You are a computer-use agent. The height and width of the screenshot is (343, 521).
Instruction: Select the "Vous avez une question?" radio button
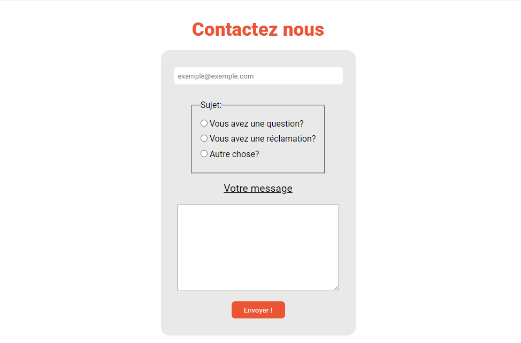(204, 123)
